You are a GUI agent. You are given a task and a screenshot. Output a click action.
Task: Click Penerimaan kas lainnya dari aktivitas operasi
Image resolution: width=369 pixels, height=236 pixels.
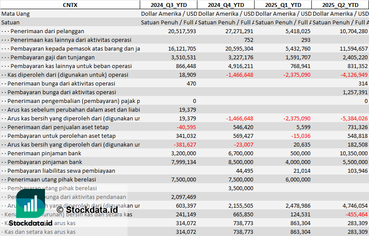click(x=71, y=40)
